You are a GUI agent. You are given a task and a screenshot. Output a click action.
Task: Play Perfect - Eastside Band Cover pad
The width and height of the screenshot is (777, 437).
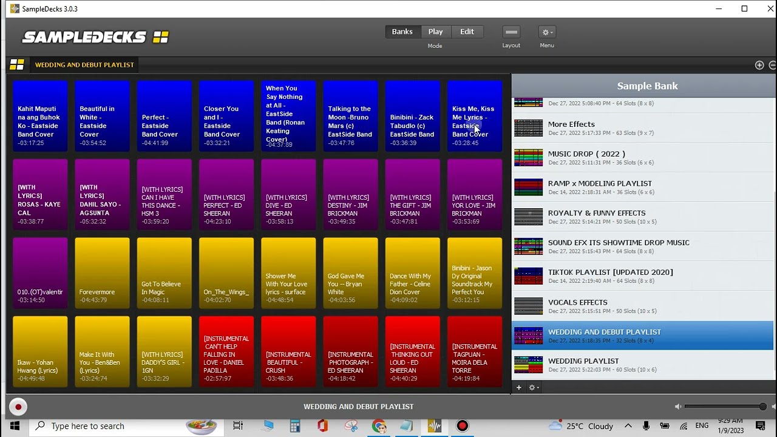(164, 115)
